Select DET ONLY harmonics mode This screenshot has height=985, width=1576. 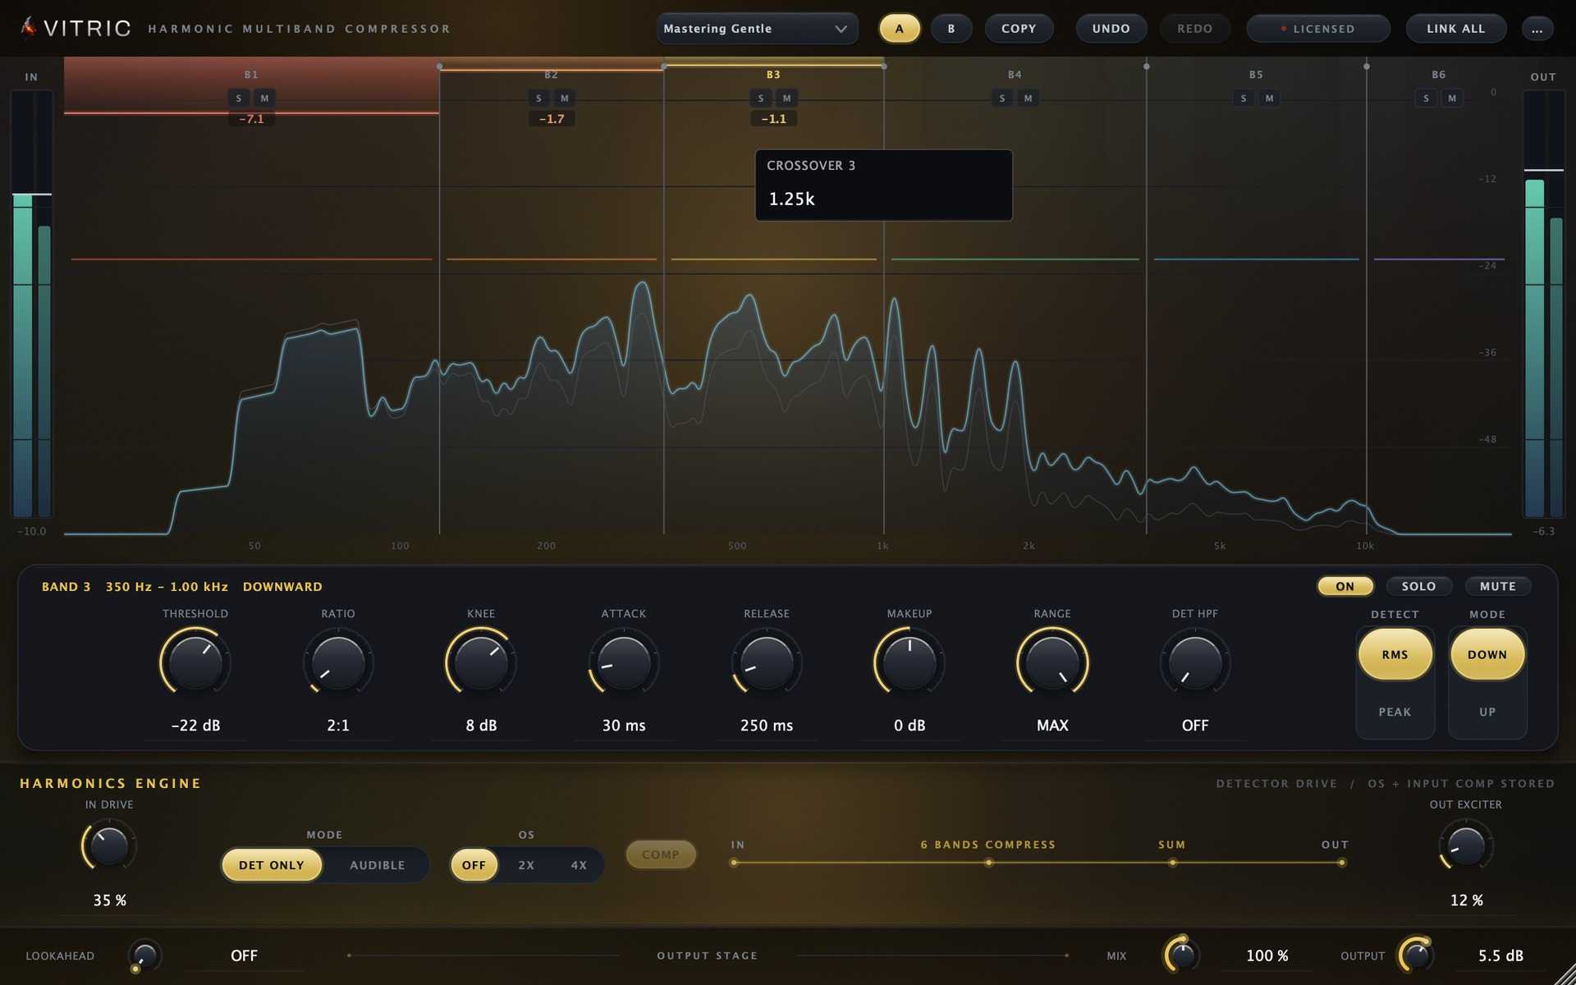(272, 865)
